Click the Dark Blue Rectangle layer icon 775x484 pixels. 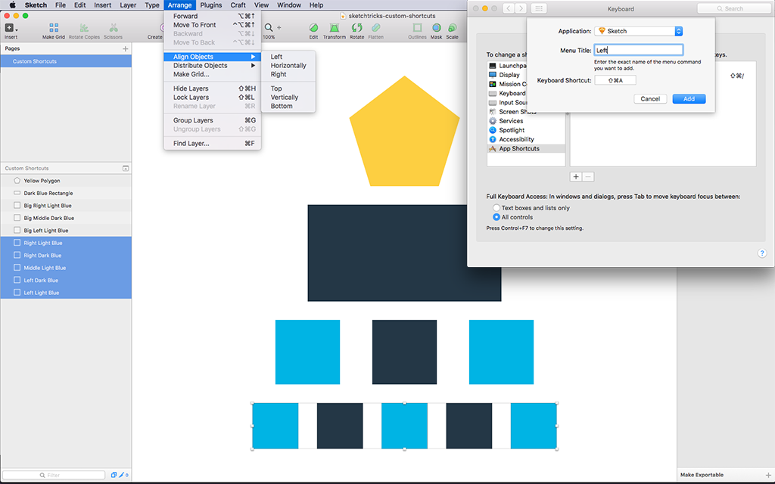point(17,193)
